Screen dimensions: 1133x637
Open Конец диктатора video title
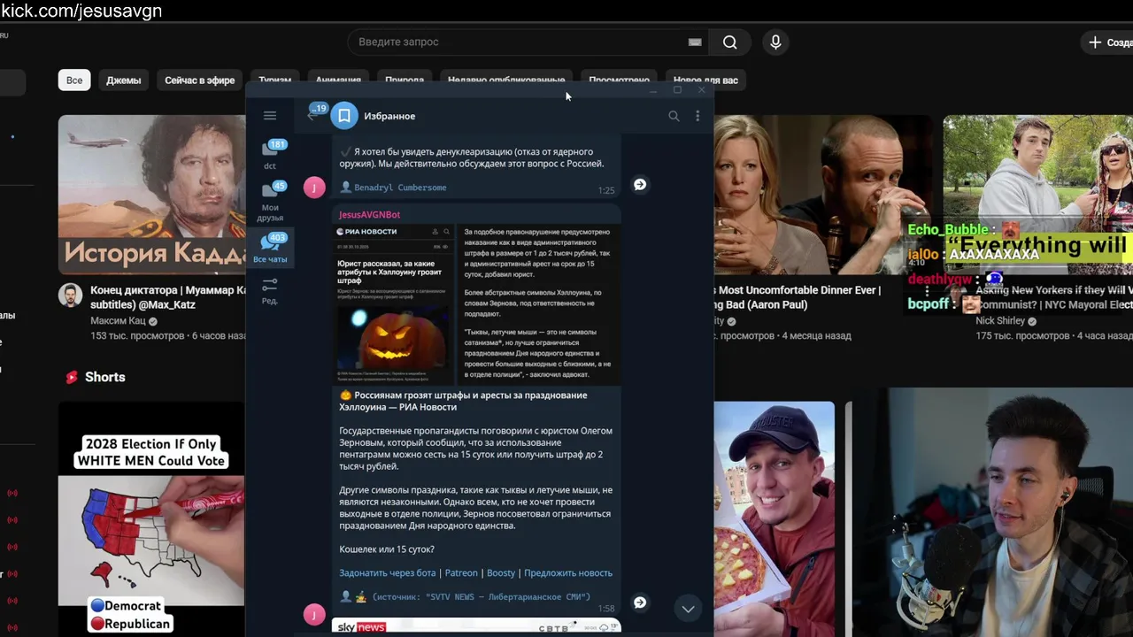(x=167, y=297)
